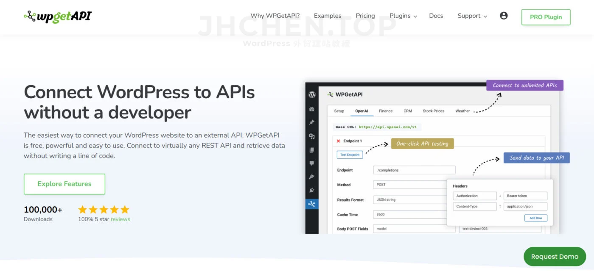Click the Test Endpoint button

tap(350, 155)
